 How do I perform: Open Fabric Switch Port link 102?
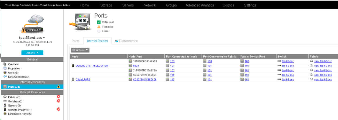pos(247,61)
